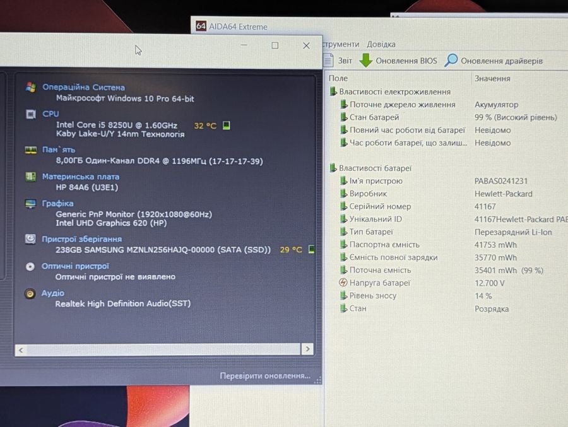Click the icon beside Унікальний ID
The height and width of the screenshot is (427, 568).
point(343,219)
